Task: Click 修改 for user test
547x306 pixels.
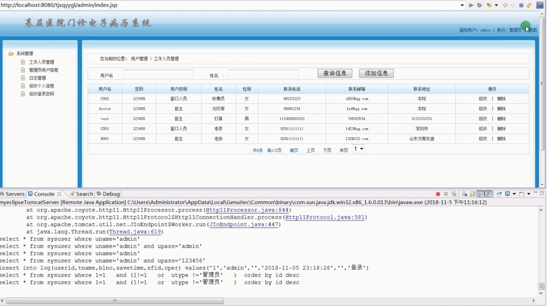Action: pos(483,119)
